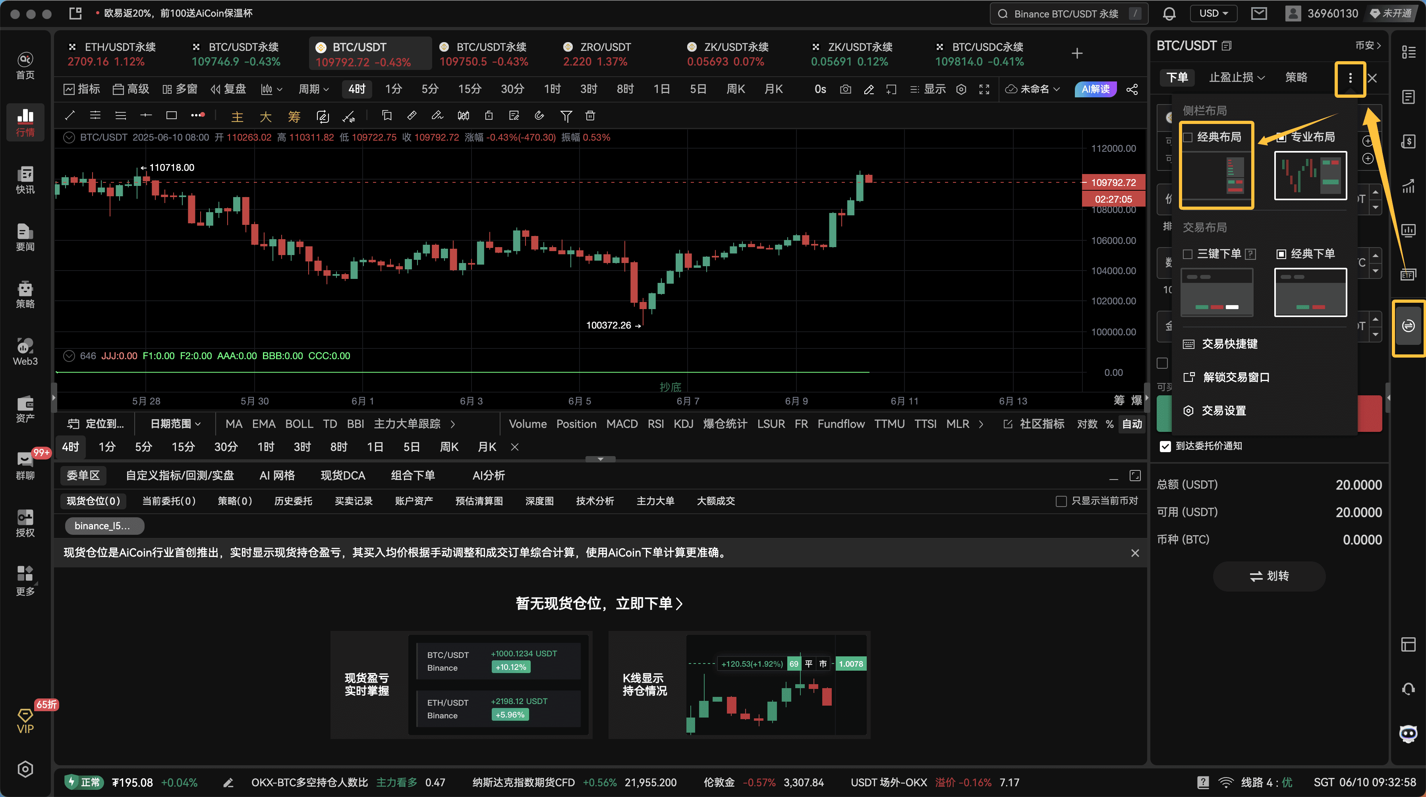Open the AI 网格 tab
This screenshot has height=797, width=1426.
pos(277,476)
